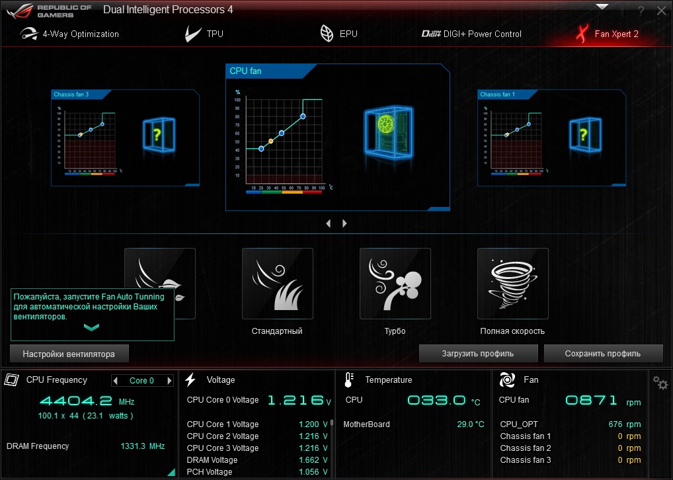Viewport: 673px width, 480px height.
Task: Click the CPU fan case image
Action: click(x=389, y=133)
